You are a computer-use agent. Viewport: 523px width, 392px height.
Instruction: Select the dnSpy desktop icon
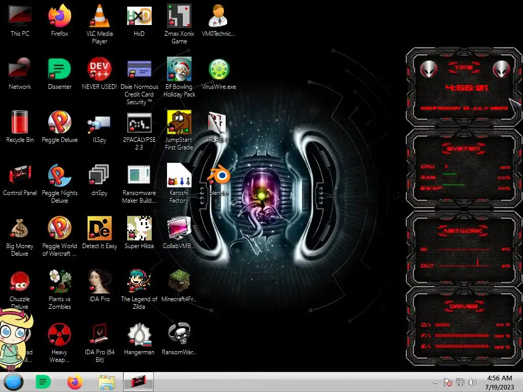pyautogui.click(x=100, y=180)
